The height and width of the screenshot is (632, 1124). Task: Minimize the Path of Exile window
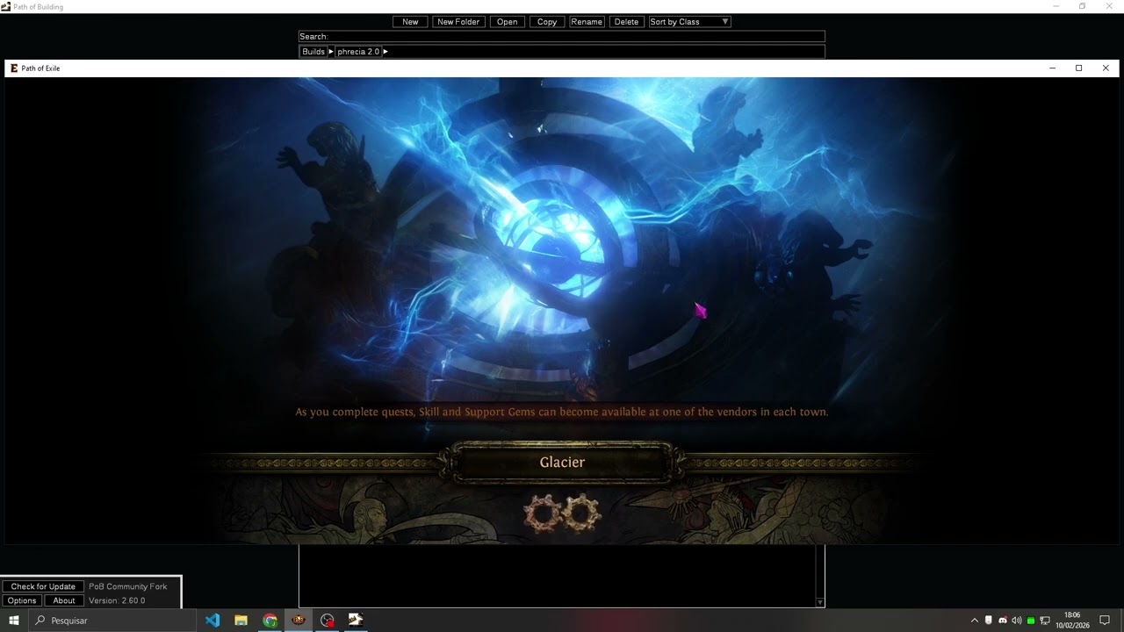(x=1052, y=68)
